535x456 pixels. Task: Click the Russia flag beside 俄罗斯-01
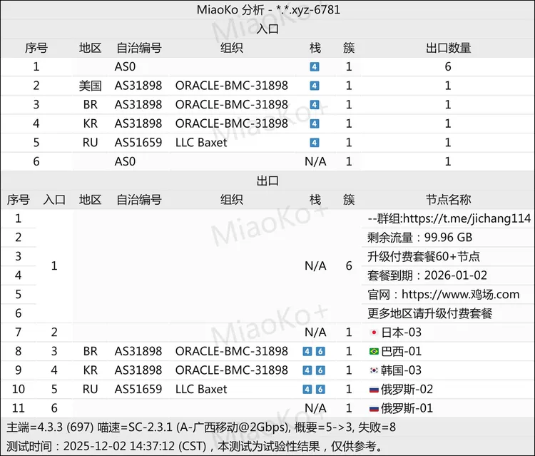pyautogui.click(x=373, y=409)
